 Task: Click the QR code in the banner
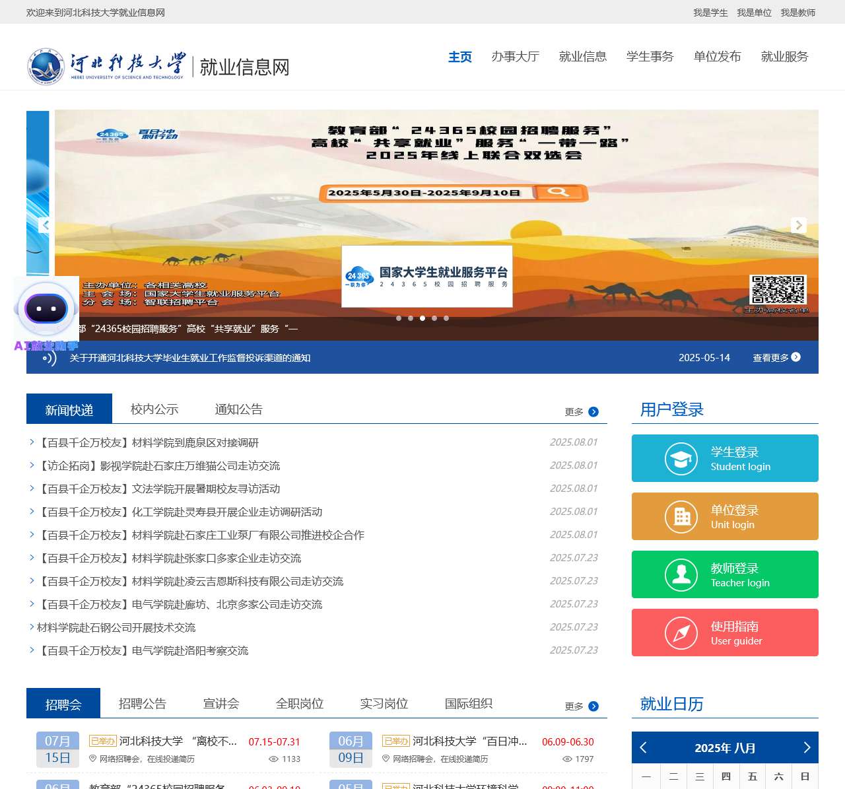[x=779, y=288]
